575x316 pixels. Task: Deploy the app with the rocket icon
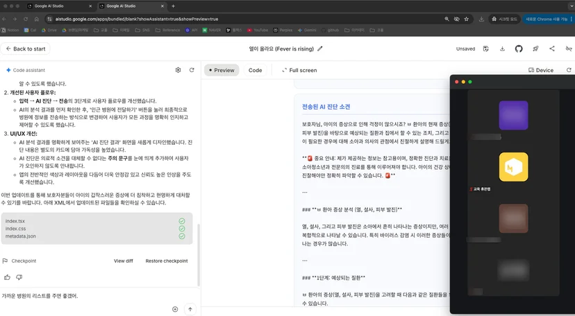point(535,49)
